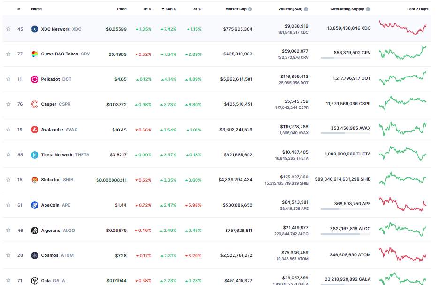438x285 pixels.
Task: Click the ApeCoin logo icon
Action: point(35,205)
